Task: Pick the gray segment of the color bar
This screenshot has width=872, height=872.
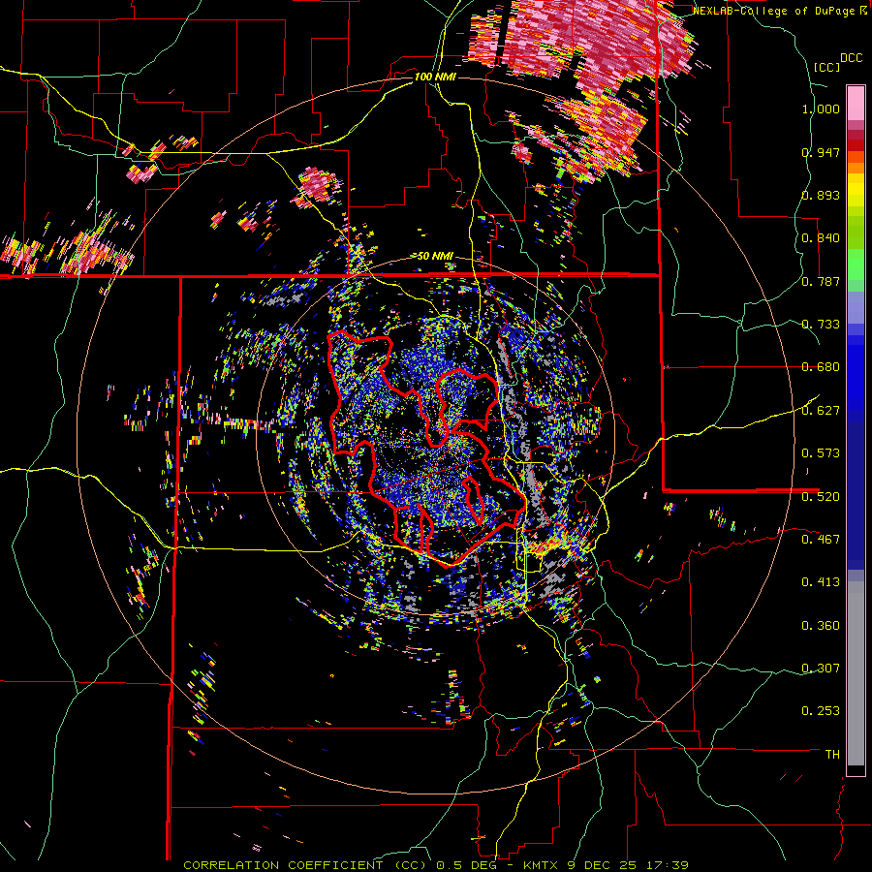Action: point(856,673)
